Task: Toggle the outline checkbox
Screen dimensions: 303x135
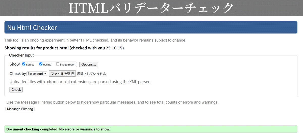Action: (x=41, y=64)
